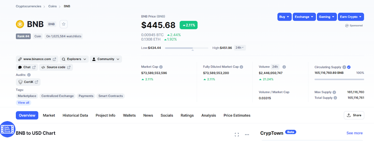The image size is (374, 141).
Task: Click the $445.68 price value
Action: 158,25
